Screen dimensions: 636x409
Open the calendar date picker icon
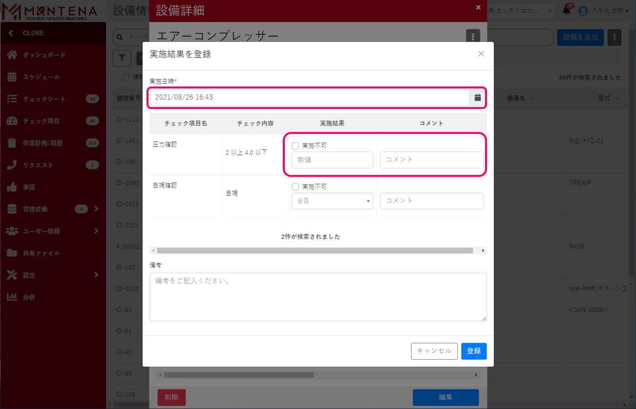[477, 97]
